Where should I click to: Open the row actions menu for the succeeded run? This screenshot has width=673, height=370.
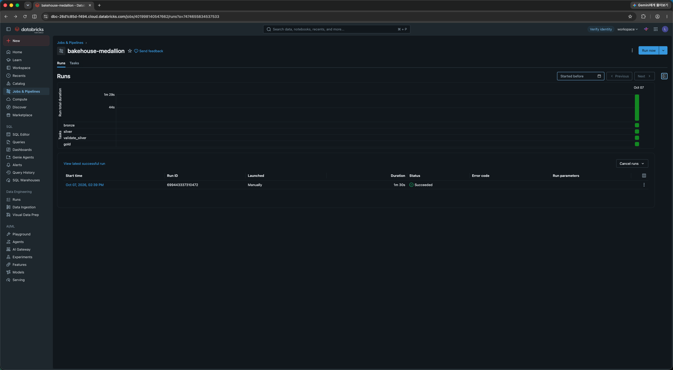[x=644, y=185]
